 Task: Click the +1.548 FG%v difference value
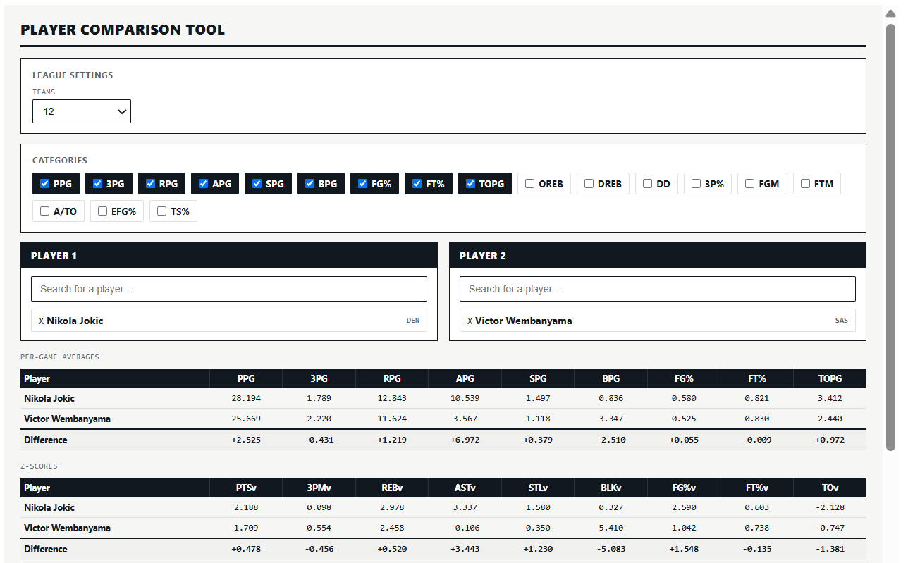[684, 549]
